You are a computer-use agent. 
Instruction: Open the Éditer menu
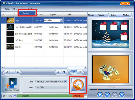(x=15, y=9)
